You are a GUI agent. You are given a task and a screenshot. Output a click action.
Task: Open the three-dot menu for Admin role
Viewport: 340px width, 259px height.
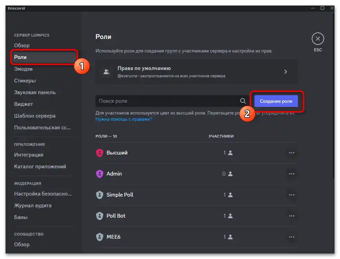(x=292, y=174)
